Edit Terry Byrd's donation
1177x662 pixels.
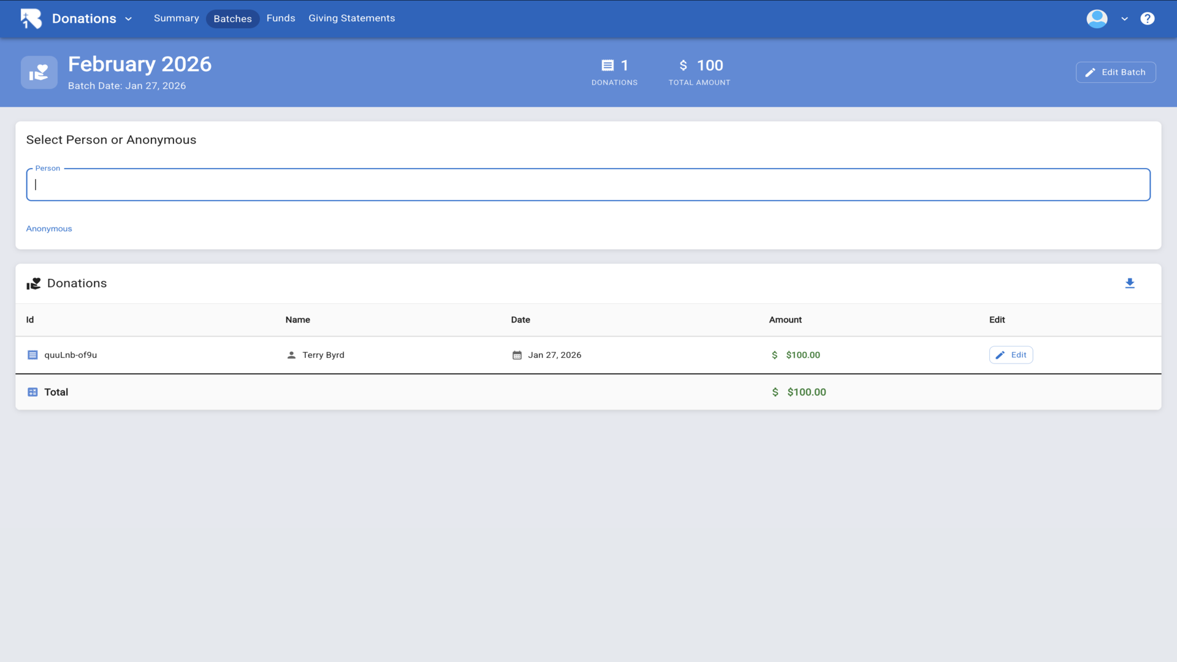coord(1010,355)
